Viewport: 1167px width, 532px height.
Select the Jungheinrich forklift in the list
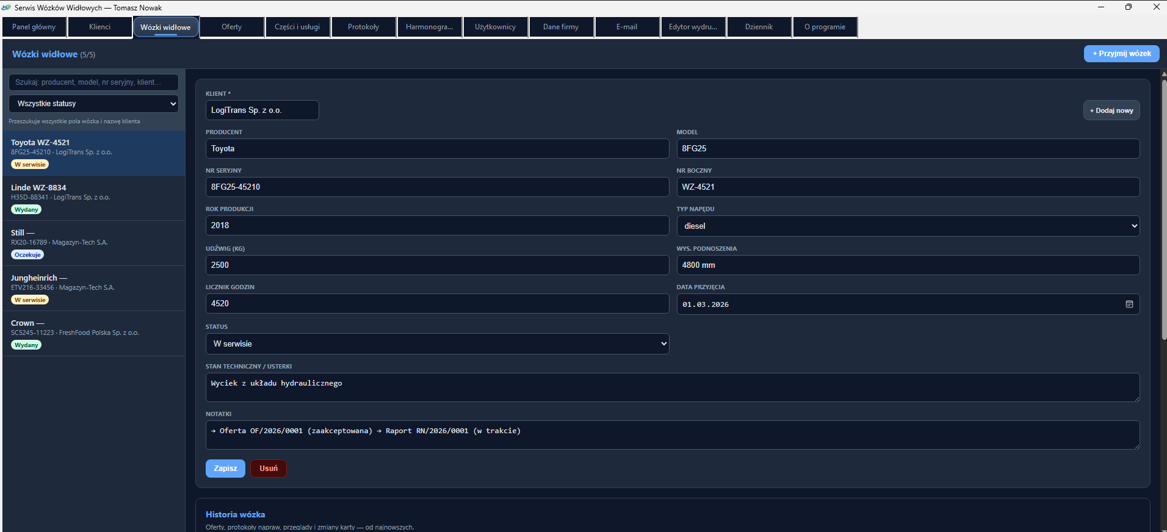pyautogui.click(x=93, y=289)
